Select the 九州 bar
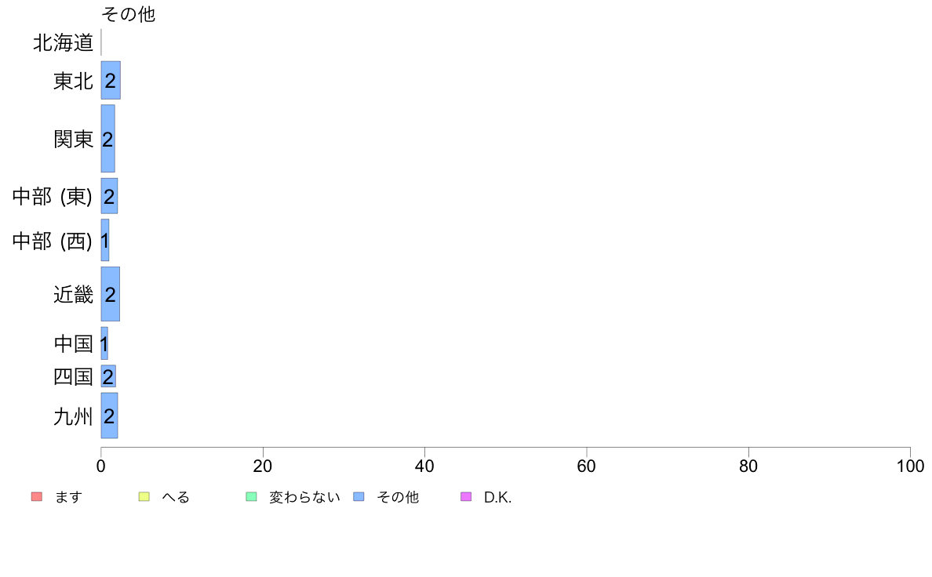Screen dimensions: 932x577 point(109,416)
